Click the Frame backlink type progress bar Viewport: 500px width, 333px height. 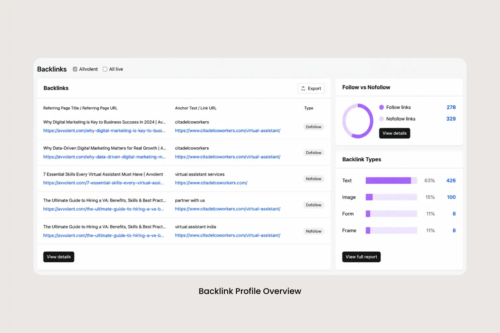tap(391, 231)
